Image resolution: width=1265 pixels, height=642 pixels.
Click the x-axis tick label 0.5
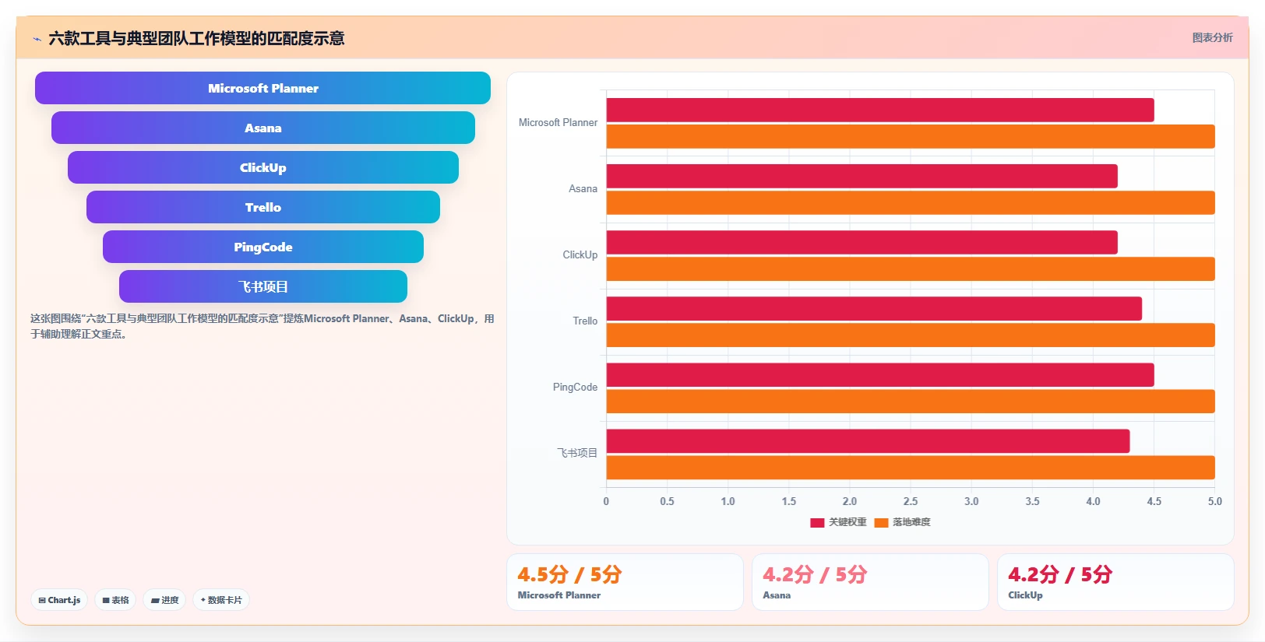(667, 502)
